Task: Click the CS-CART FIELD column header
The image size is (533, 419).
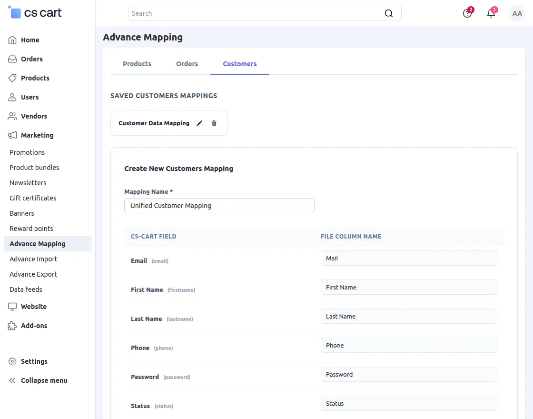Action: coord(154,237)
